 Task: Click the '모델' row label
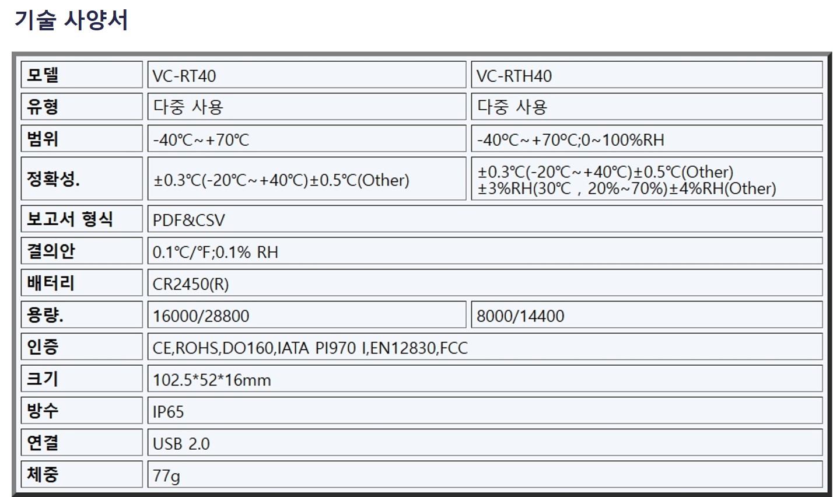tap(82, 75)
